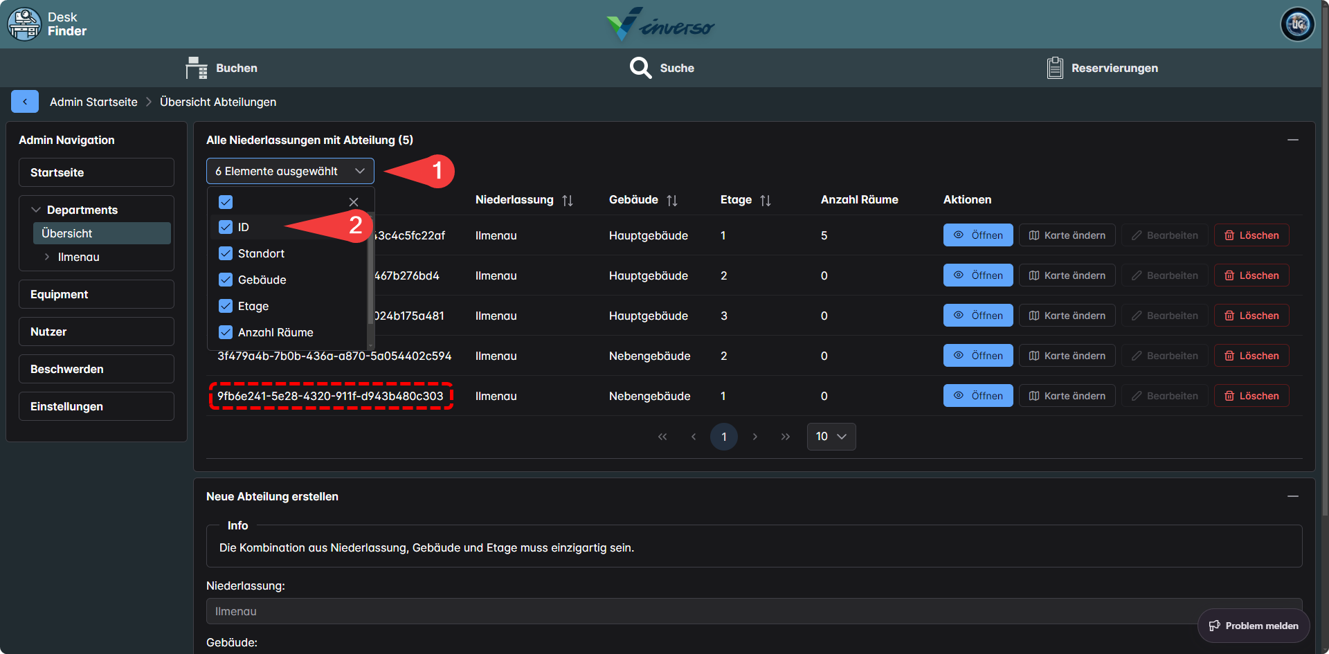This screenshot has width=1329, height=654.
Task: Uncheck the Gebäude column checkbox
Action: tap(226, 280)
